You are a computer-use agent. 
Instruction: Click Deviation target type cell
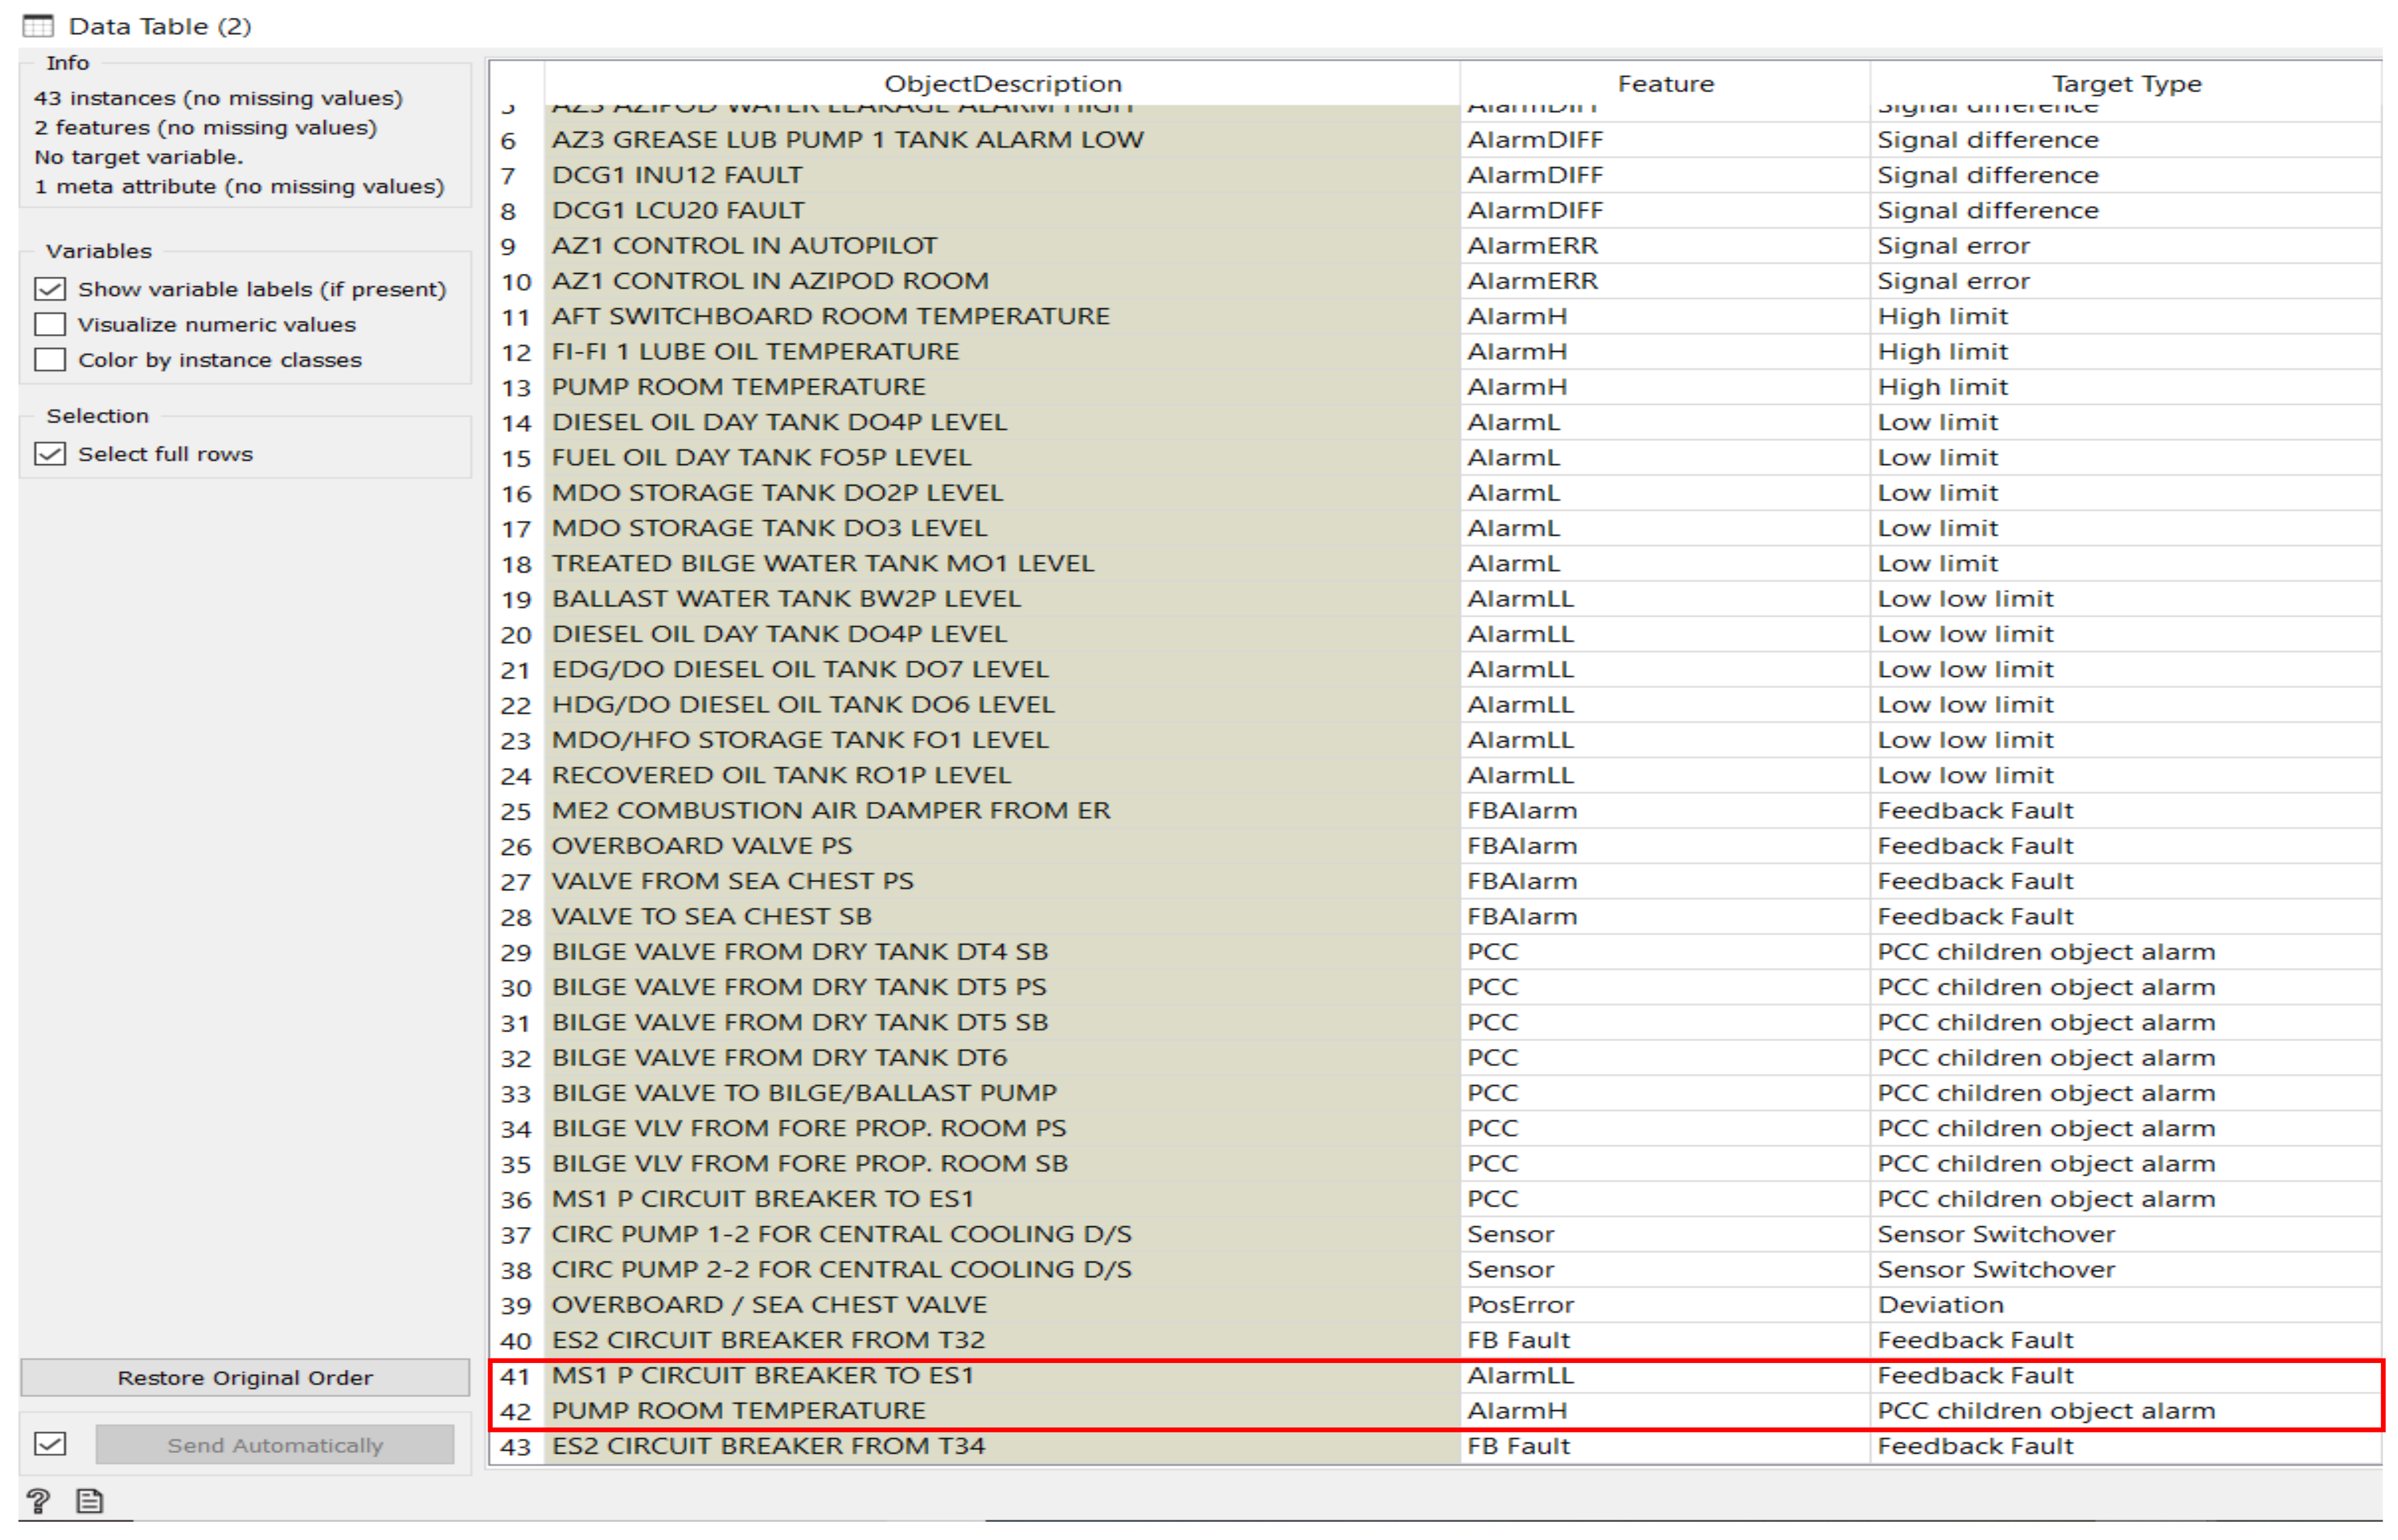(x=1940, y=1304)
